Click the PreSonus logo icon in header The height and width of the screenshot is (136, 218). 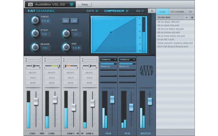(30, 4)
